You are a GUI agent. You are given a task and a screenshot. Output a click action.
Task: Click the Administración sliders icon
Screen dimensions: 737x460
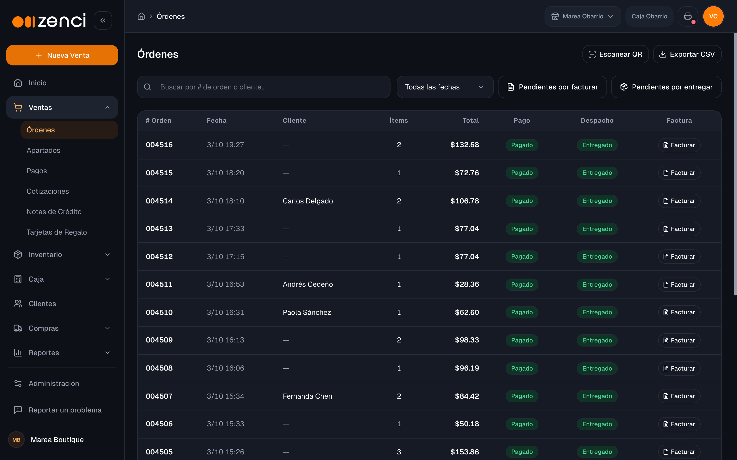tap(18, 383)
